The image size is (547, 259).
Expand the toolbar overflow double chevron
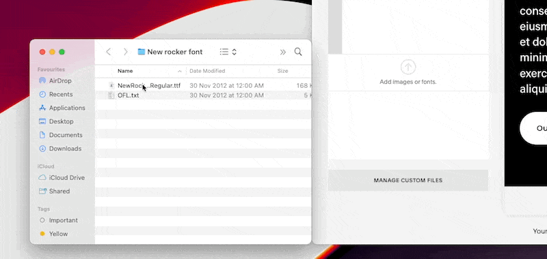pyautogui.click(x=282, y=52)
